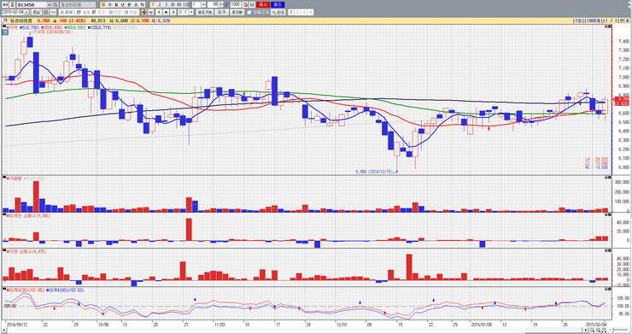Choose interval preset 30

[x=173, y=4]
